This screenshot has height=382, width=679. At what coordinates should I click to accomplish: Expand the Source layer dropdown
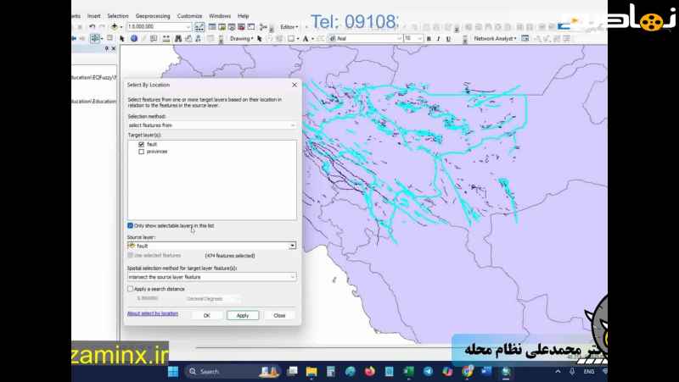point(292,246)
